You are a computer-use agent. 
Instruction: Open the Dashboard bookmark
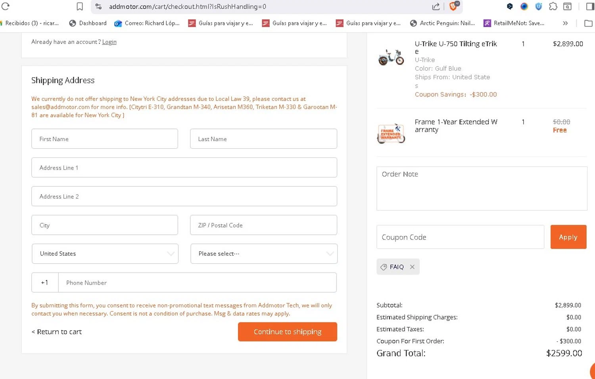tap(88, 23)
